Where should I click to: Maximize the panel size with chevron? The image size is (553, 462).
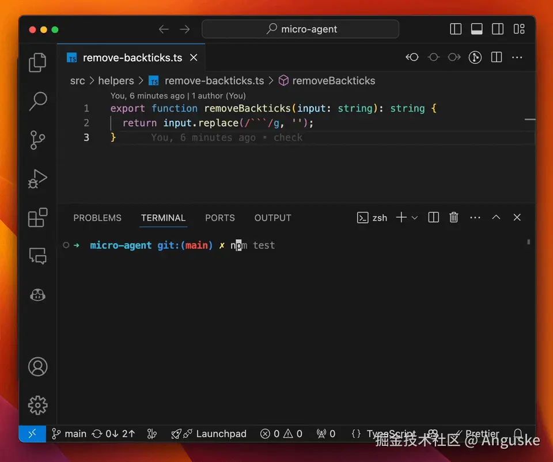coord(496,217)
